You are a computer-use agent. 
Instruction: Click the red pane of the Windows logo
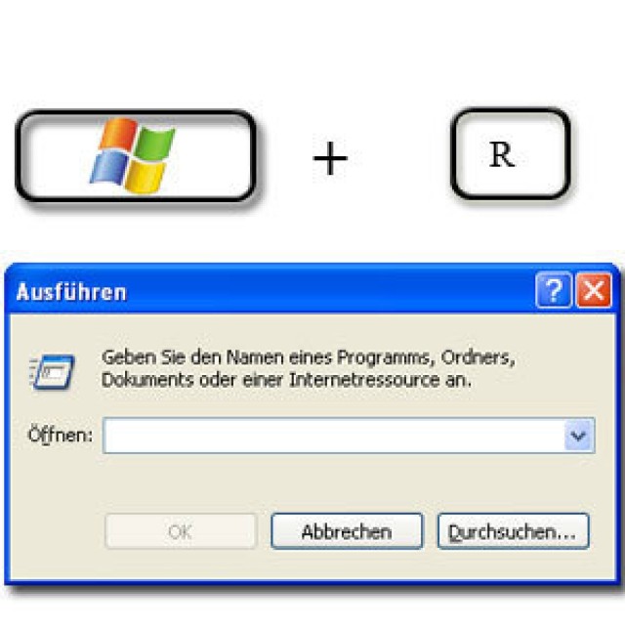118,134
